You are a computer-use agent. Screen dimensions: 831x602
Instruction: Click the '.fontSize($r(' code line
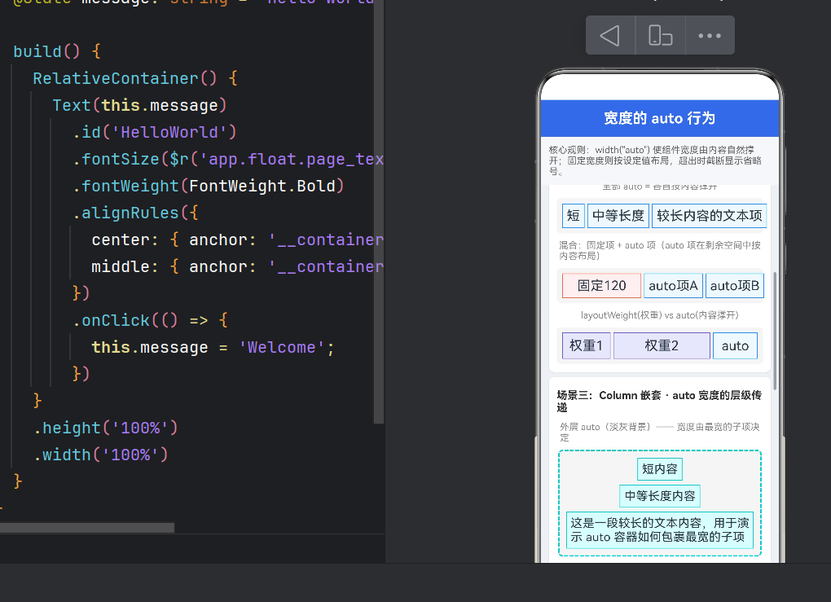click(228, 159)
